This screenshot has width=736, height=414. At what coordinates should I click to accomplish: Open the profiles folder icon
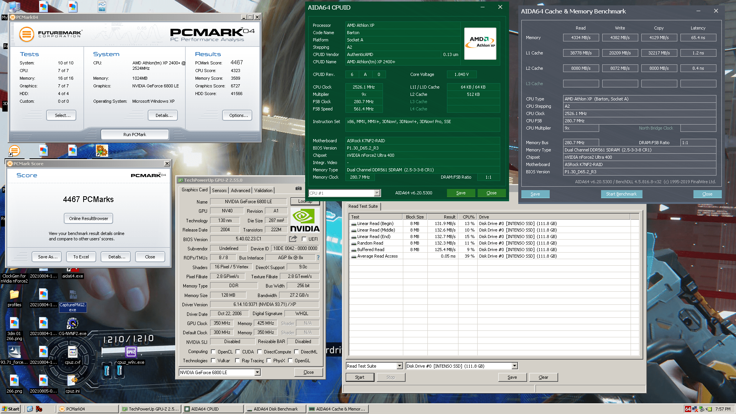[14, 294]
